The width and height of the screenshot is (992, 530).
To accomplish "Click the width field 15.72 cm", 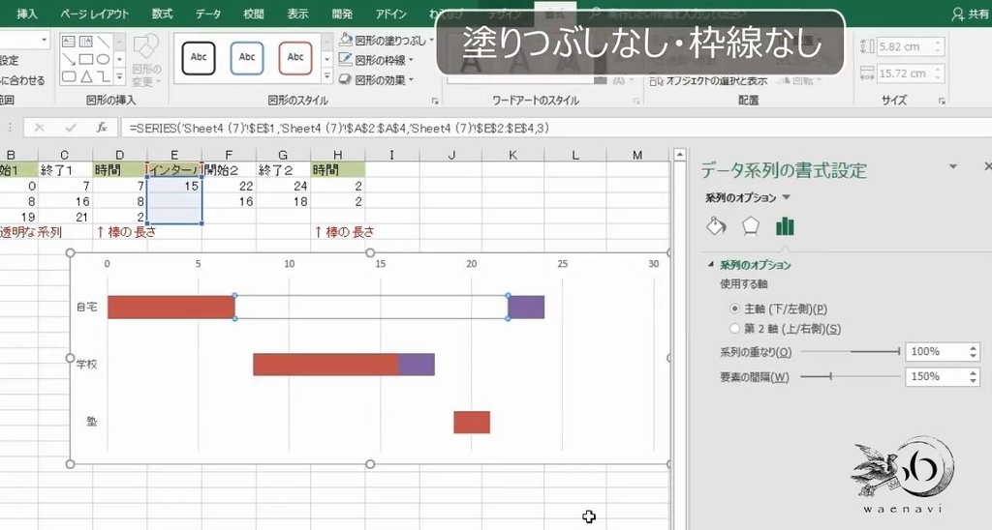I will coord(906,74).
